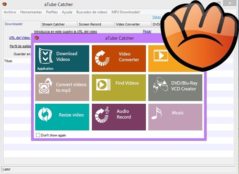Image resolution: width=239 pixels, height=174 pixels.
Task: Click the Resize video circular arrows icon
Action: 45,114
